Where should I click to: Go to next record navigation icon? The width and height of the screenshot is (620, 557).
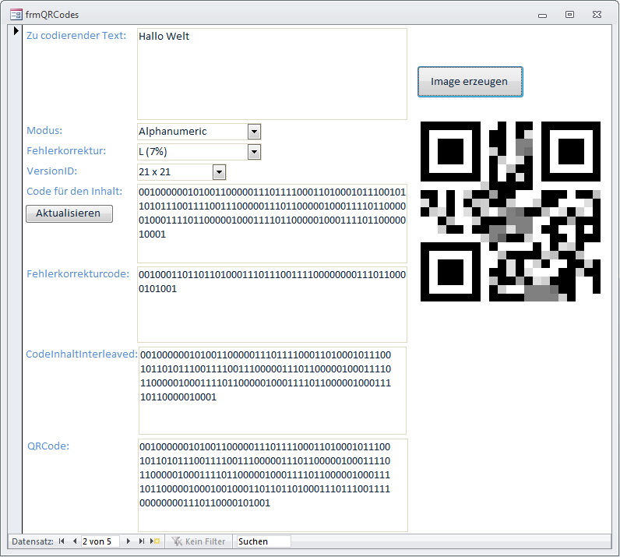click(x=128, y=541)
